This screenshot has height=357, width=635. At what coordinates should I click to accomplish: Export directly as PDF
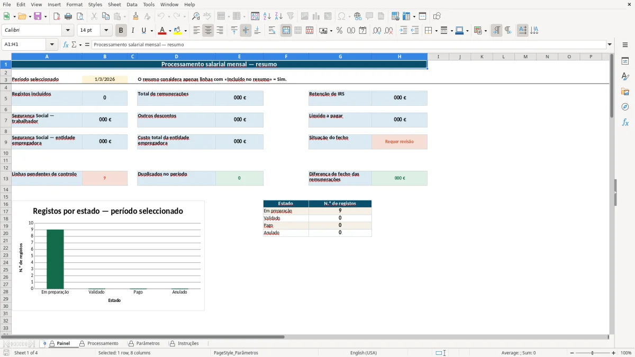click(x=57, y=16)
